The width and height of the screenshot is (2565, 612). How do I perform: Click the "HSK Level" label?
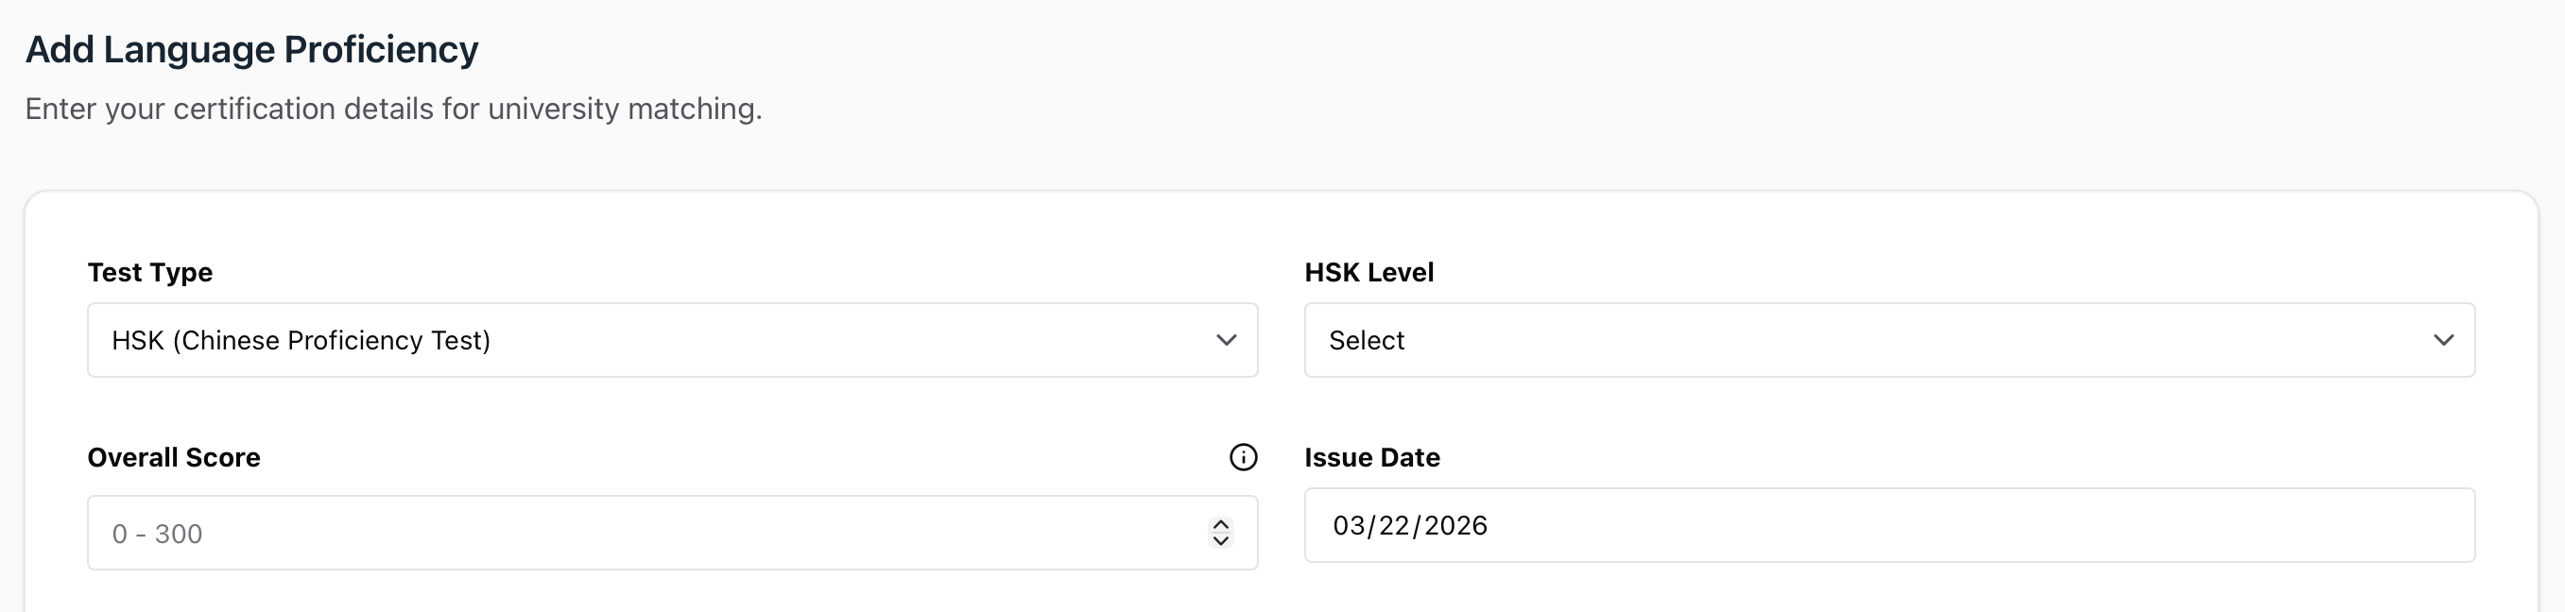pyautogui.click(x=1369, y=273)
